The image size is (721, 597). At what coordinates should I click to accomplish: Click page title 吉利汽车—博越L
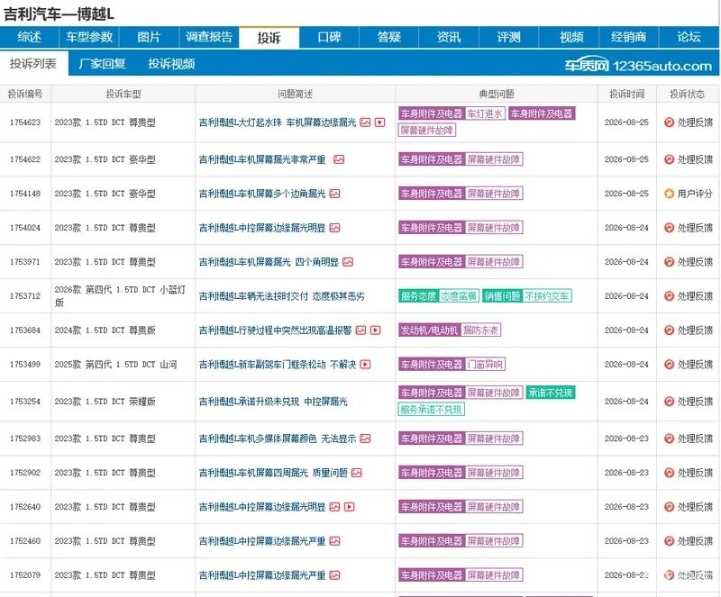tap(59, 14)
